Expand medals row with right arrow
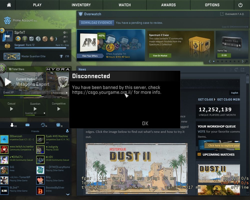The width and height of the screenshot is (250, 200). click(56, 39)
